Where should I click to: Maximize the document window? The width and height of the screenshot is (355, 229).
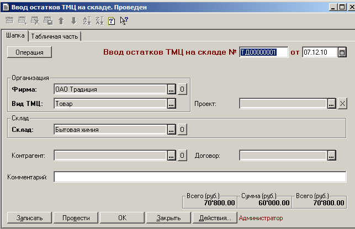click(342, 7)
